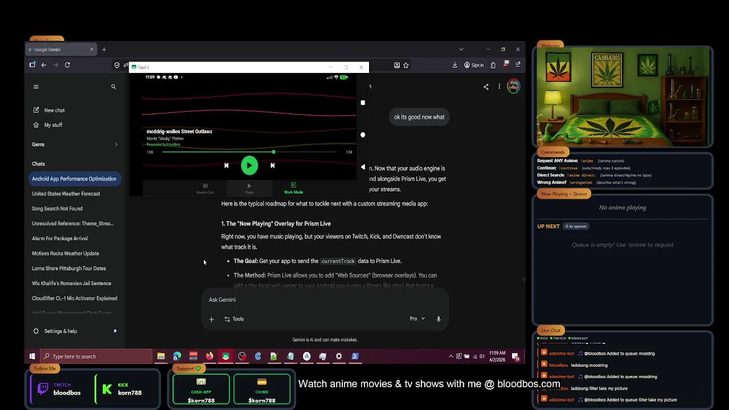Click the tracking protection shield icon

117,65
